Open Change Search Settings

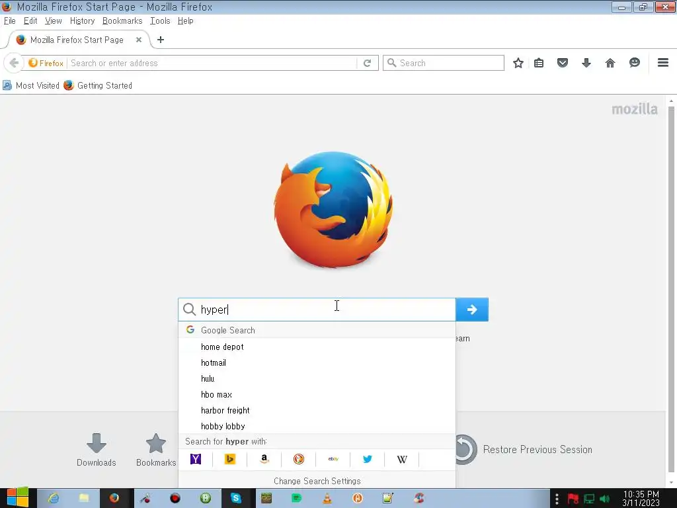(317, 481)
